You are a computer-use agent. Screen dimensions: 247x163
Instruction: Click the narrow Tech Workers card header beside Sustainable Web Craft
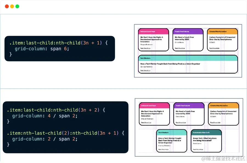(172, 132)
